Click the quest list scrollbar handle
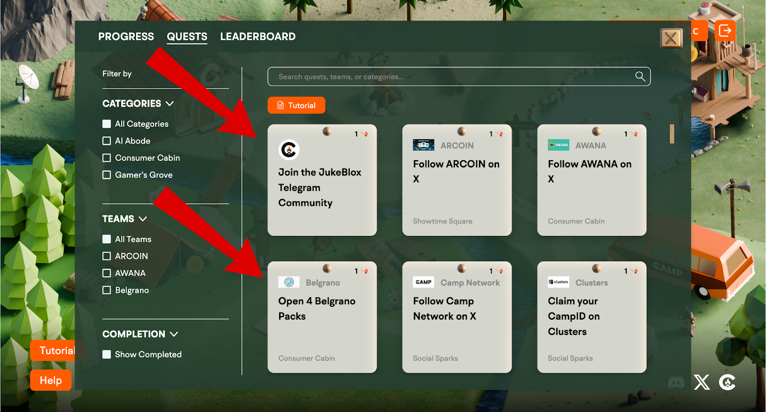This screenshot has width=766, height=412. point(672,134)
